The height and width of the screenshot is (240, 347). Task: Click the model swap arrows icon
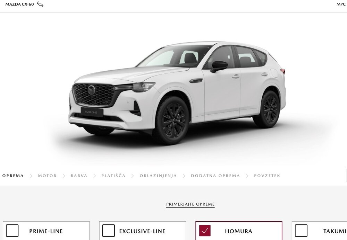pos(40,4)
